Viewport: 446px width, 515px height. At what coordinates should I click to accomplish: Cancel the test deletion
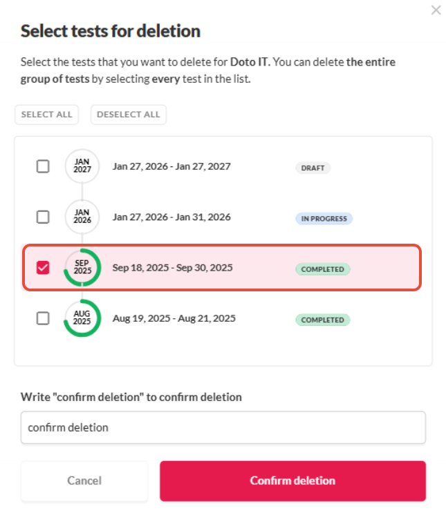(x=84, y=481)
